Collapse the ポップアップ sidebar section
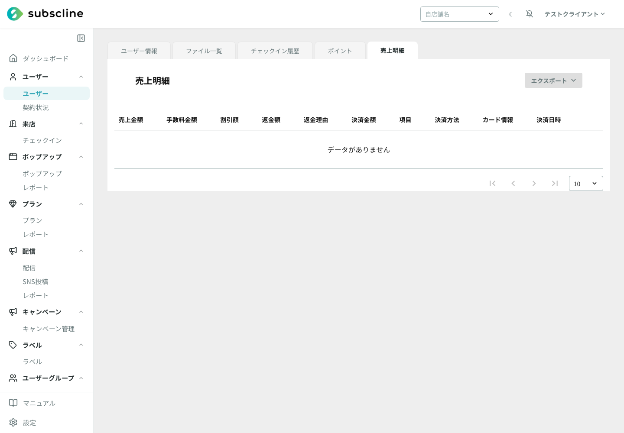The height and width of the screenshot is (433, 624). [81, 157]
